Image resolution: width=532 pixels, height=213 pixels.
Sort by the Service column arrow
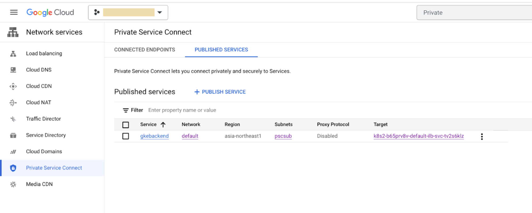click(163, 125)
